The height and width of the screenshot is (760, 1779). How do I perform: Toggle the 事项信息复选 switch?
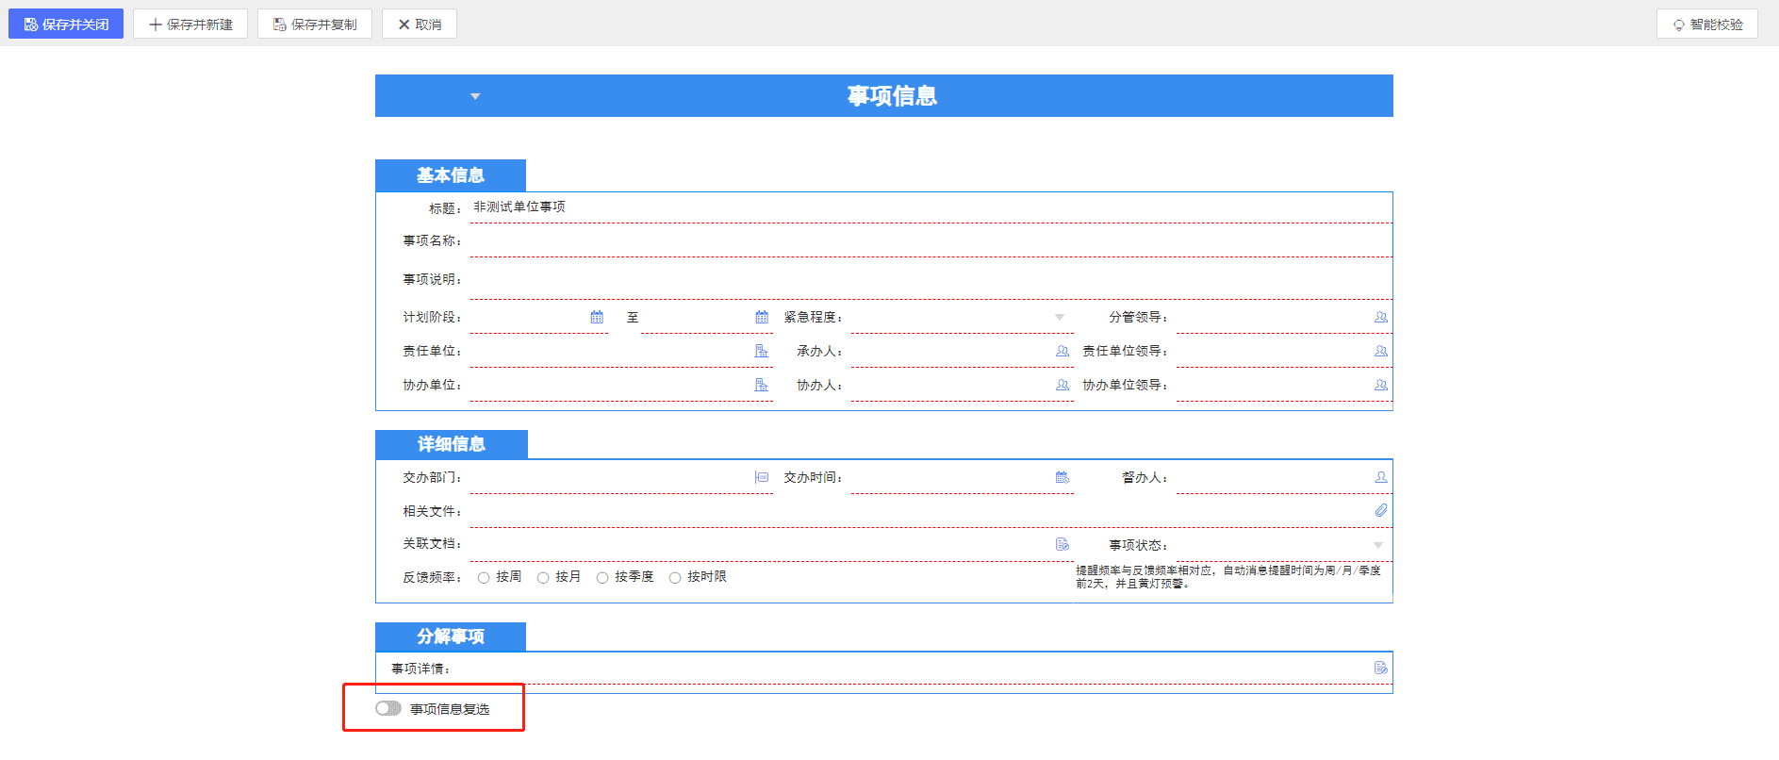(x=388, y=708)
